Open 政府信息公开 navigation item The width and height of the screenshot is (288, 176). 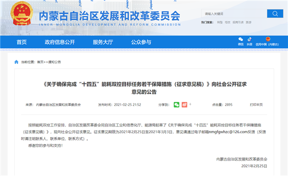[x=60, y=42]
